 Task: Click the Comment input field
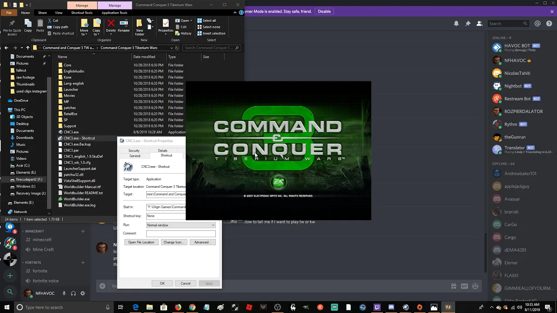pos(181,233)
